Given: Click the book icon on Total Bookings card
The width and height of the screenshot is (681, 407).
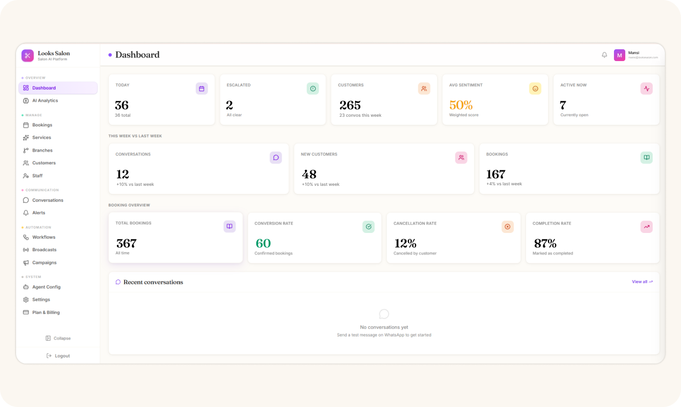Looking at the screenshot, I should (x=230, y=227).
